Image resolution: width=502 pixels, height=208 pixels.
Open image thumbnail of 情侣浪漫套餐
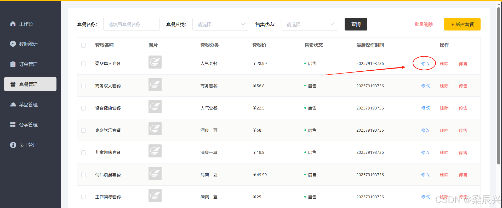coord(155,173)
